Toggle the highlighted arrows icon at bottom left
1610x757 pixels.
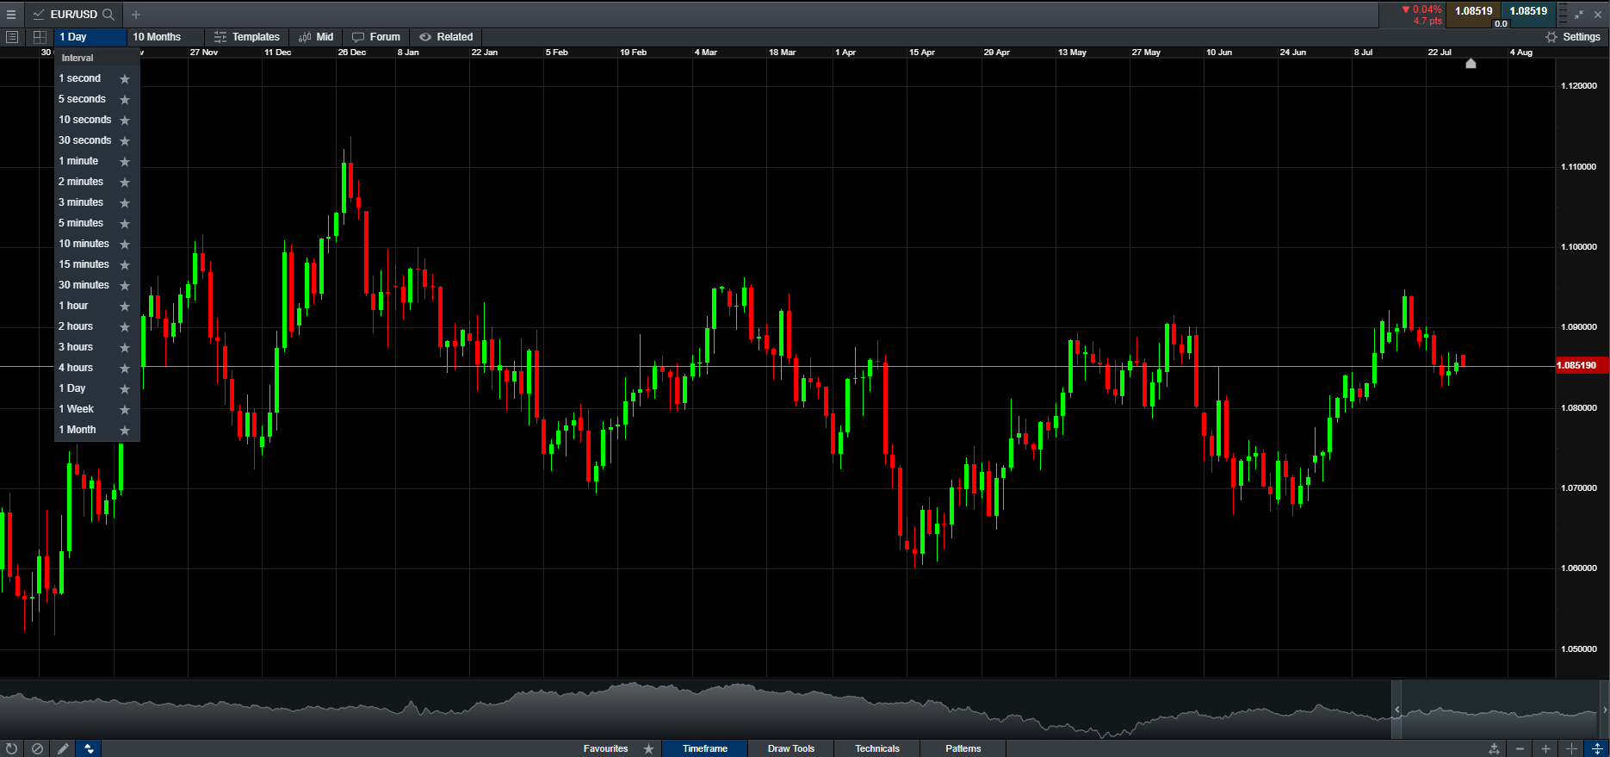click(x=89, y=748)
